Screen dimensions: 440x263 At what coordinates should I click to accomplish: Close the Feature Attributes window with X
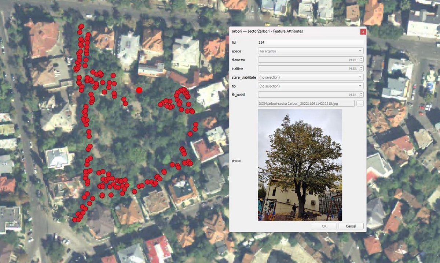pos(363,32)
